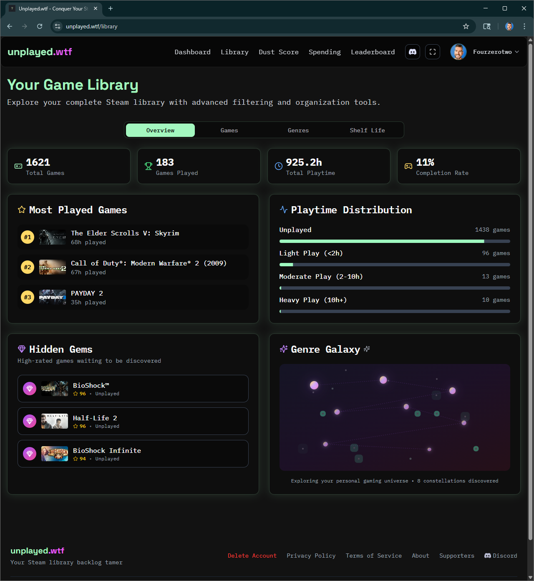The height and width of the screenshot is (581, 534).
Task: Open Discord link in footer
Action: pos(501,556)
